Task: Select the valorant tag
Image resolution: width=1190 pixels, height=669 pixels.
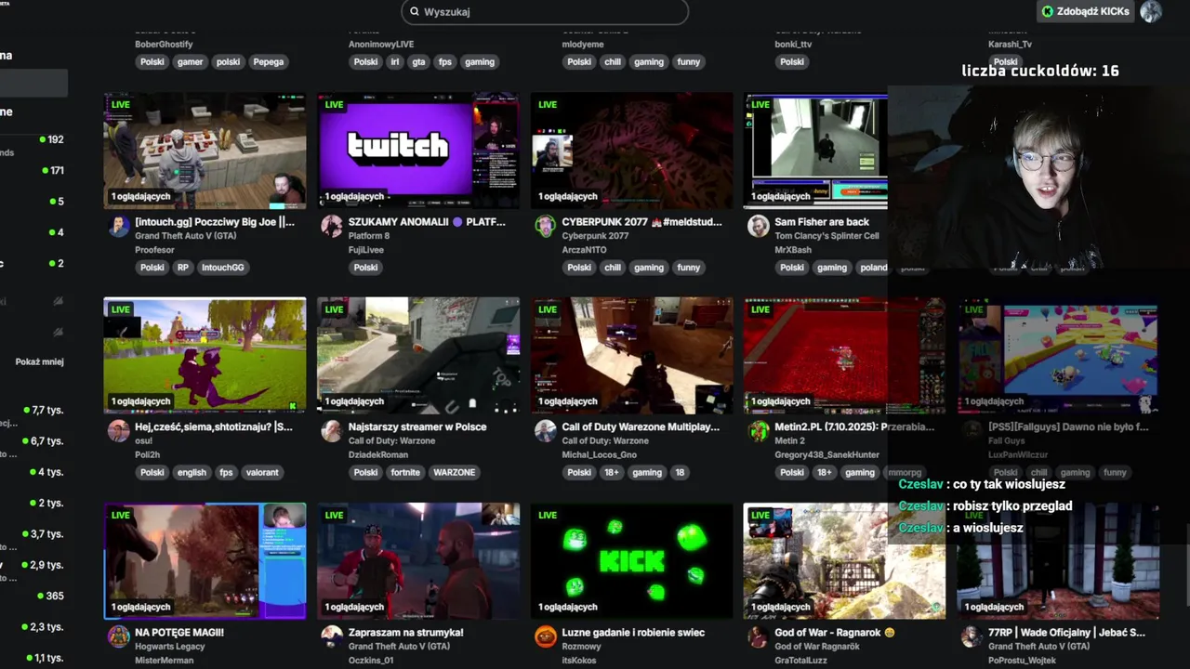Action: tap(262, 473)
